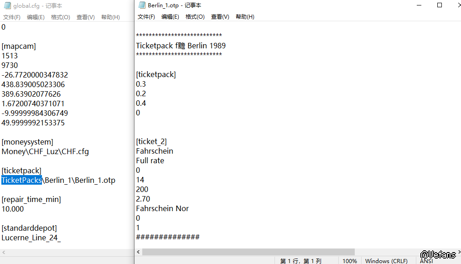This screenshot has height=264, width=461.
Task: Click the [mapcam] section header
Action: (19, 46)
